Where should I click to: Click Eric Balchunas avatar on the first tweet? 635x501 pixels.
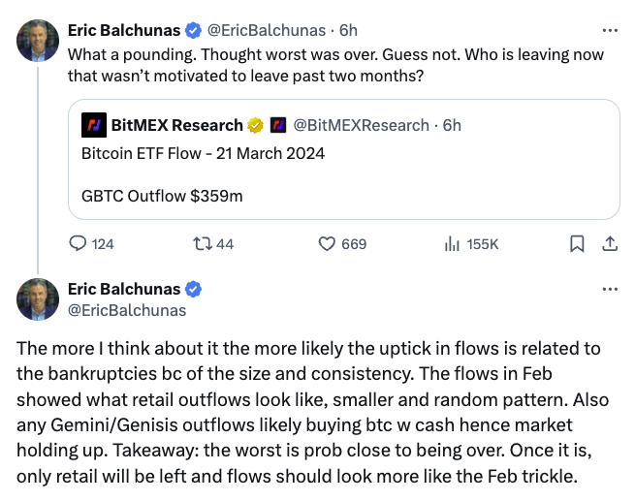click(x=38, y=41)
